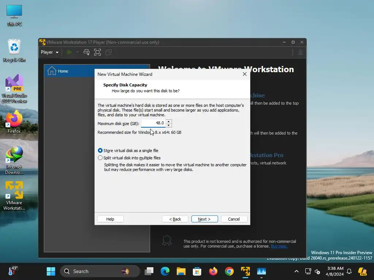Click the recommended size text for Windows
The image size is (374, 280).
(139, 132)
